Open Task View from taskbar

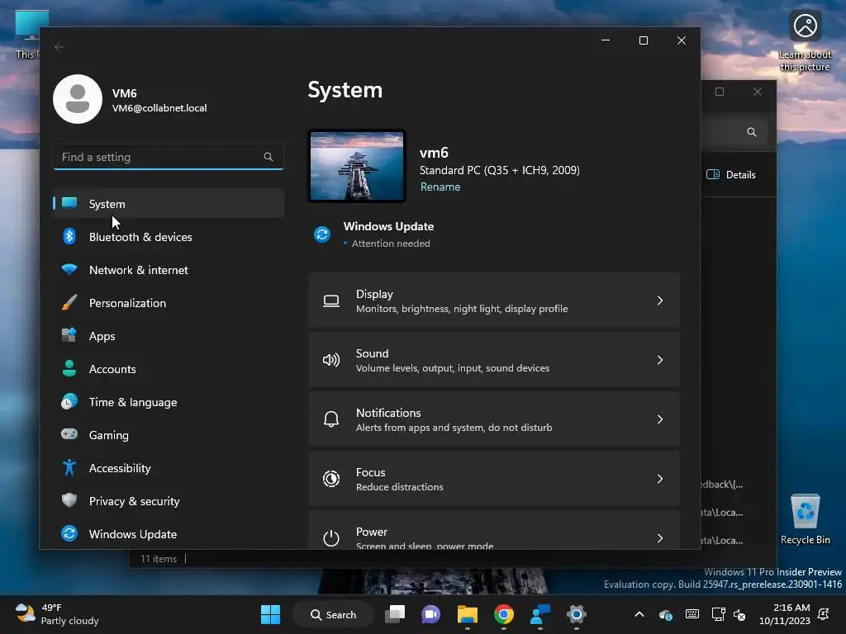point(395,614)
